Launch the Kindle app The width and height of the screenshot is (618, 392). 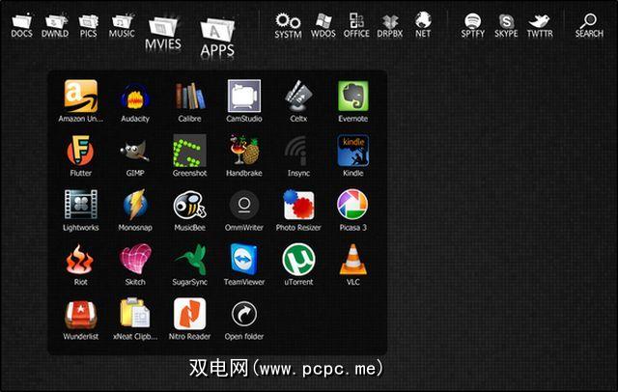(x=353, y=155)
